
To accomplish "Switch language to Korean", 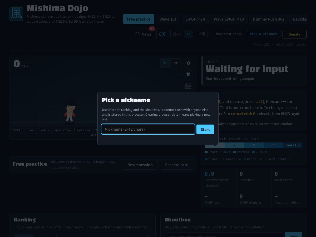I will point(177,34).
